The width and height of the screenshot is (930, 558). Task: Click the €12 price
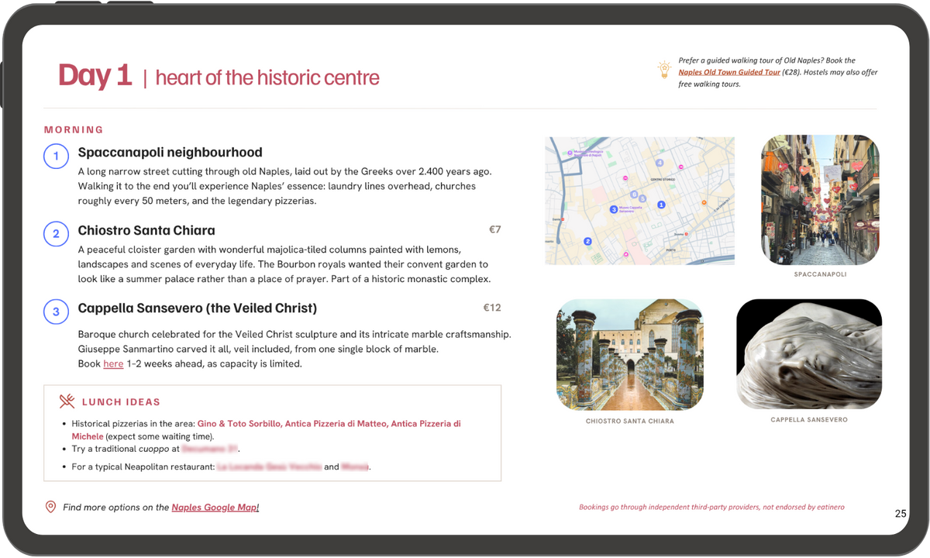(492, 308)
